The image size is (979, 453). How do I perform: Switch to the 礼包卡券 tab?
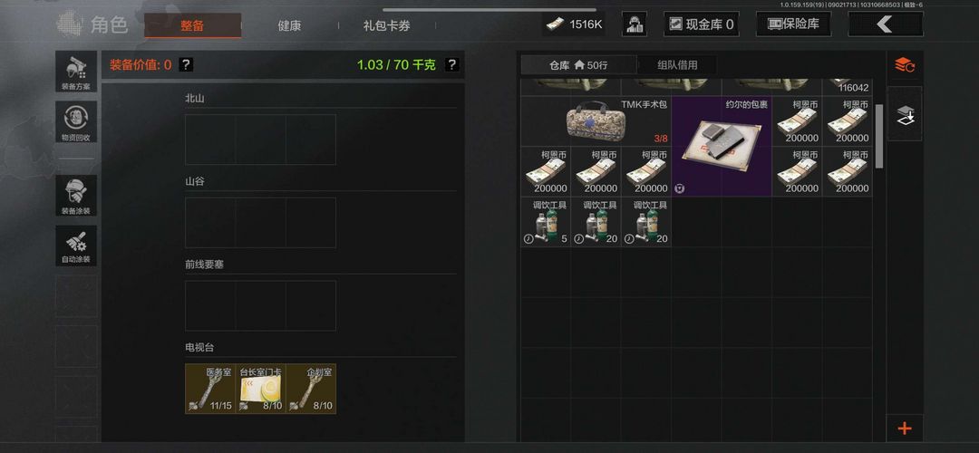click(387, 25)
